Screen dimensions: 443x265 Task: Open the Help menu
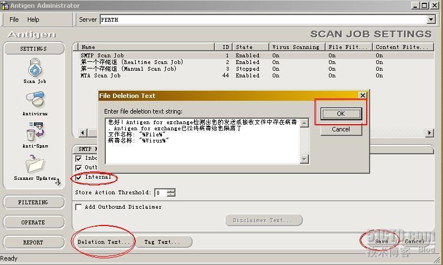coord(33,19)
